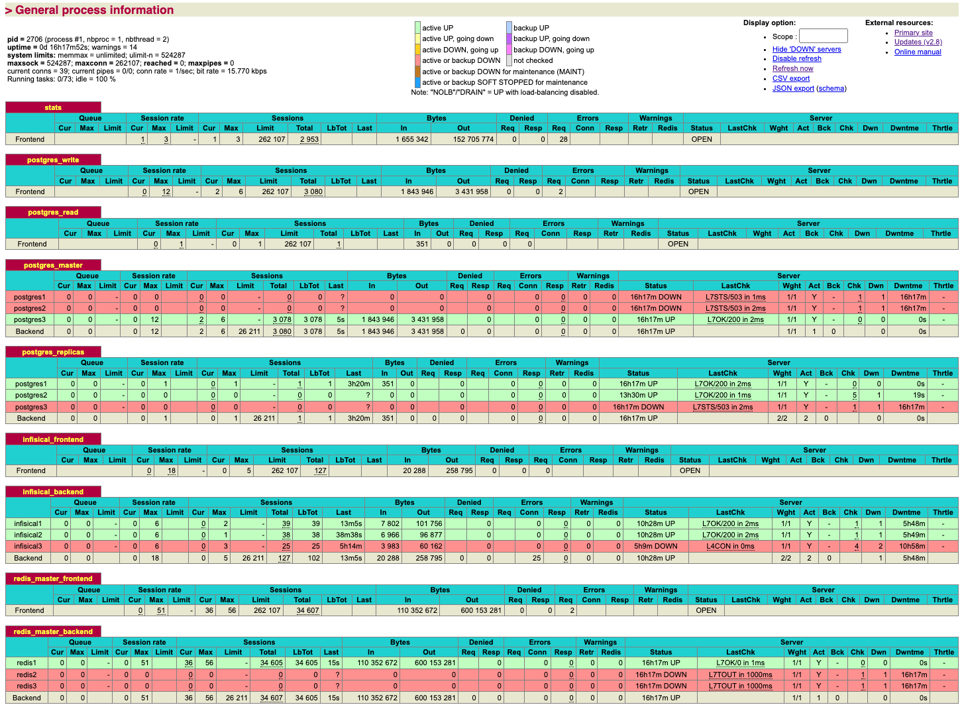Image resolution: width=962 pixels, height=705 pixels.
Task: Click the Scope filter input field
Action: pos(823,36)
